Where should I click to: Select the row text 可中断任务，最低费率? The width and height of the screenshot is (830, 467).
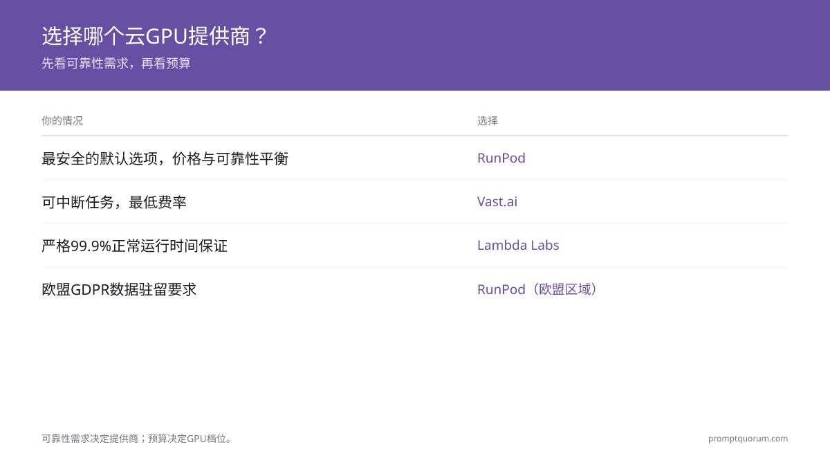coord(114,202)
